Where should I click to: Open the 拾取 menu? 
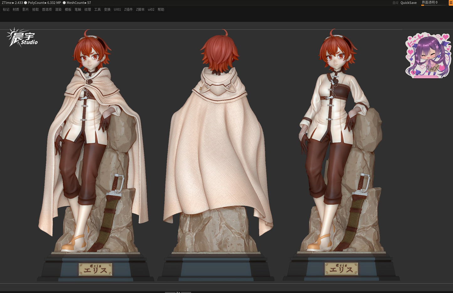click(35, 9)
